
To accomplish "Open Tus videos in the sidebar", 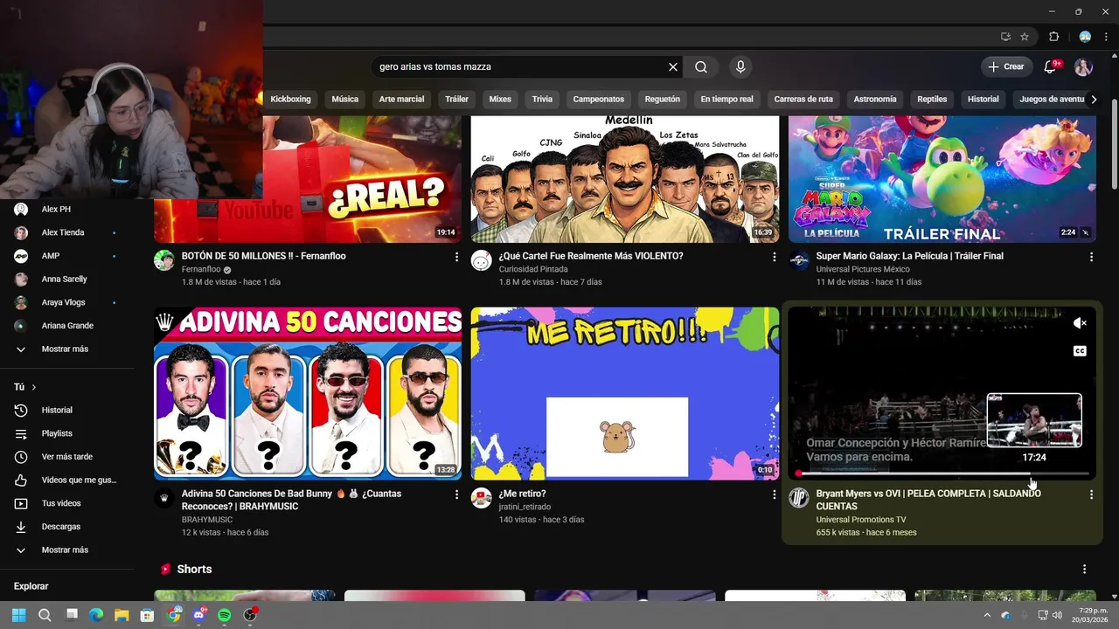I will tap(67, 504).
